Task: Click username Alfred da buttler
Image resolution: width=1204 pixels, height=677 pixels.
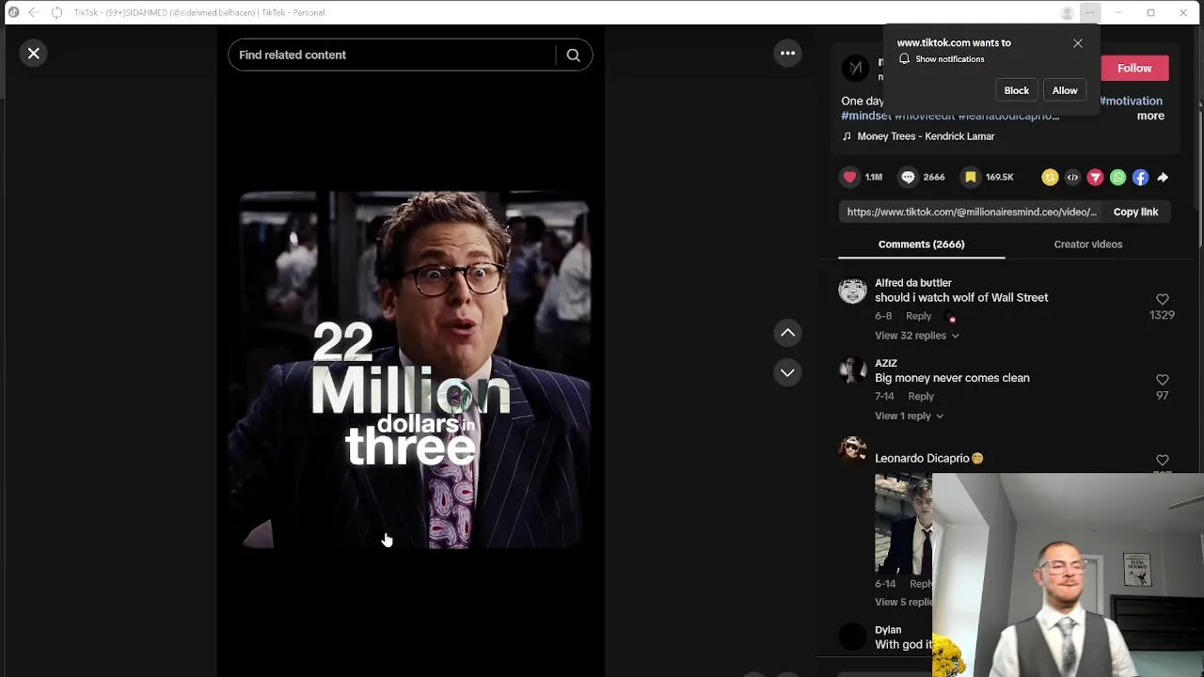Action: point(912,283)
